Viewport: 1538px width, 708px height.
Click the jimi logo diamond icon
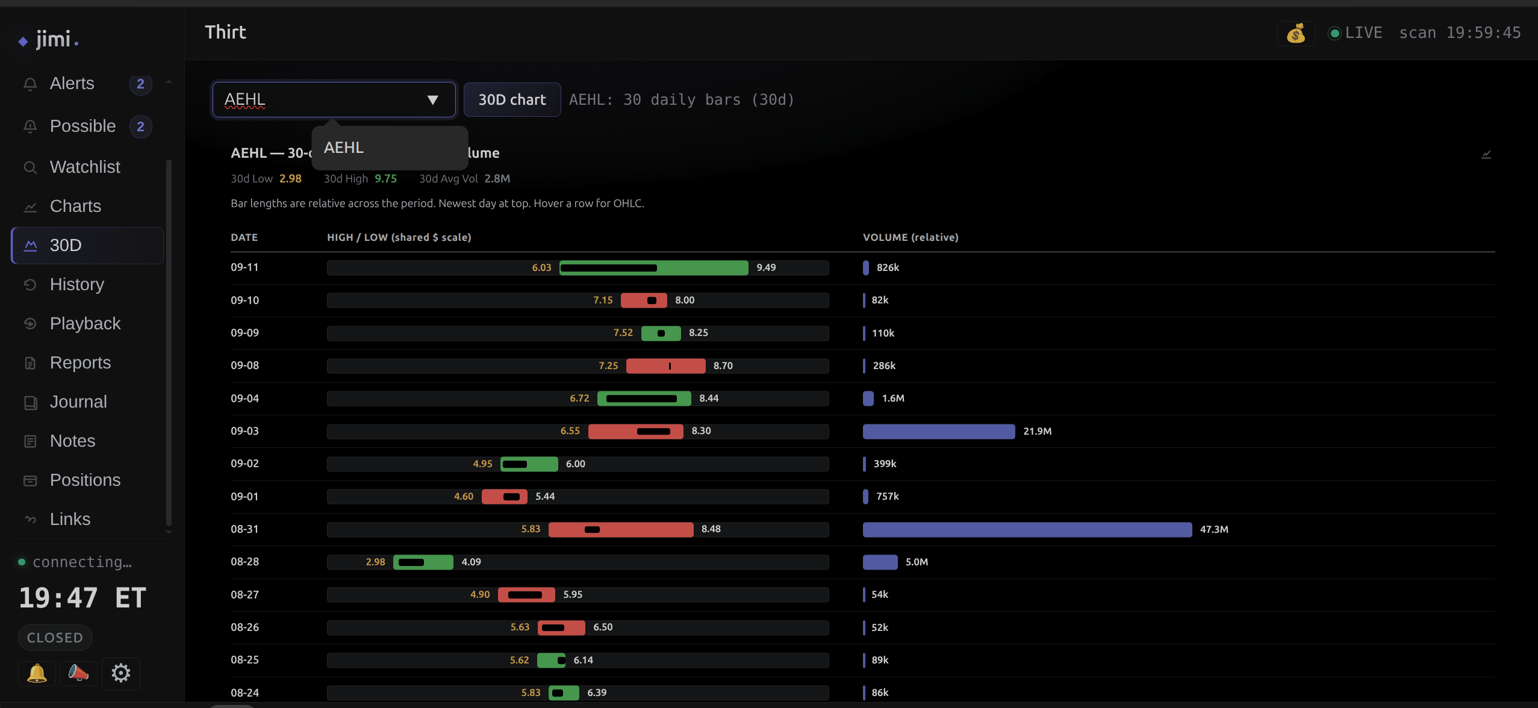click(23, 42)
